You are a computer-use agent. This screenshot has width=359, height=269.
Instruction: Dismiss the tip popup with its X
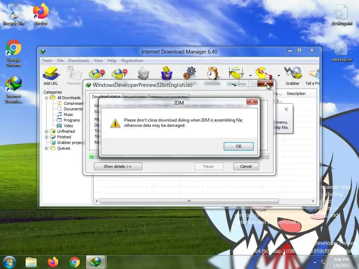pos(286,109)
